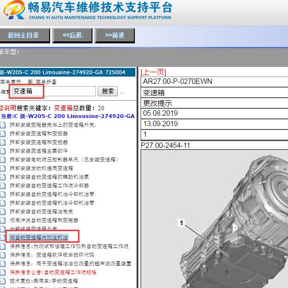Click the blue 当前:C 级-W205 model line
Image resolution: width=288 pixels, height=288 pixels.
tap(67, 116)
